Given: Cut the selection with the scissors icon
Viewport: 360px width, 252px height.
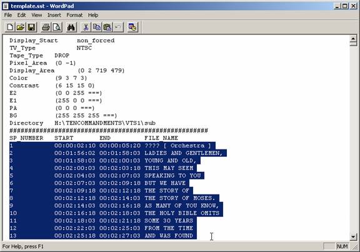Looking at the screenshot, I should pyautogui.click(x=86, y=27).
